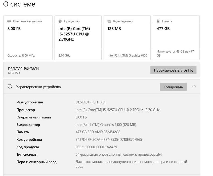Click the Копировать button
Viewport: 213px width, 176px height.
[173, 87]
